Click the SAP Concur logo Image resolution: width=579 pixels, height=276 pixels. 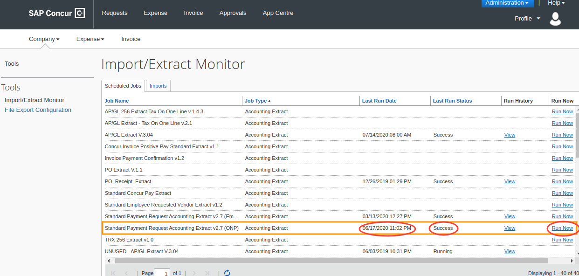tap(57, 13)
